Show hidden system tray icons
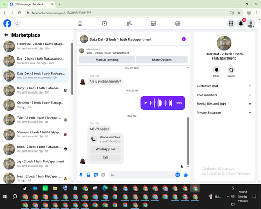 228,196
